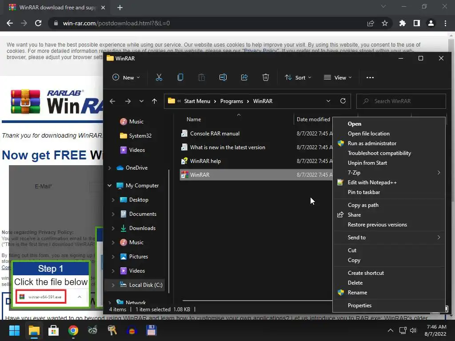This screenshot has width=455, height=341.
Task: Expand 7-Zip submenu in context menu
Action: 389,173
